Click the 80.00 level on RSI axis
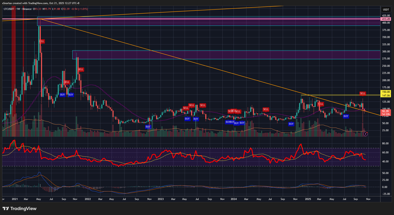Viewport: 394px width, 215px height. pos(385,143)
